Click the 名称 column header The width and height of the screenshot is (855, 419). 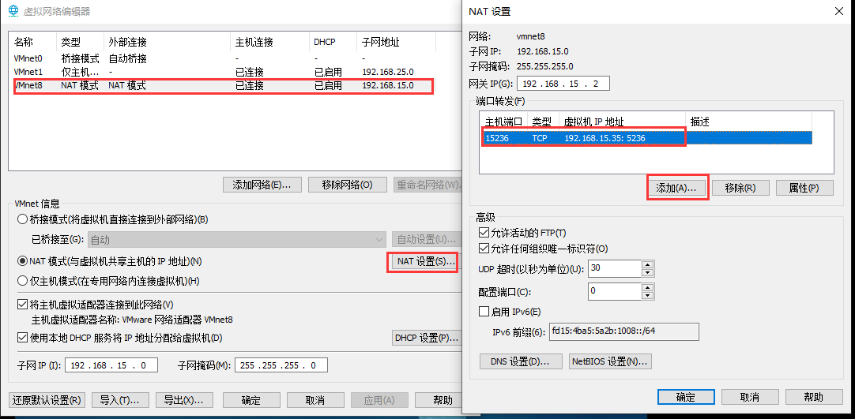(34, 42)
